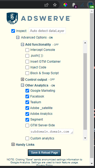Click the resize grip of subdomain textarea
Viewport: 95px width, 168px height.
[72, 133]
